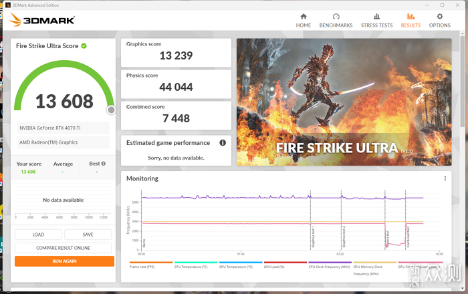The width and height of the screenshot is (468, 294).
Task: Click the orange RUN AGAIN button
Action: click(x=64, y=261)
